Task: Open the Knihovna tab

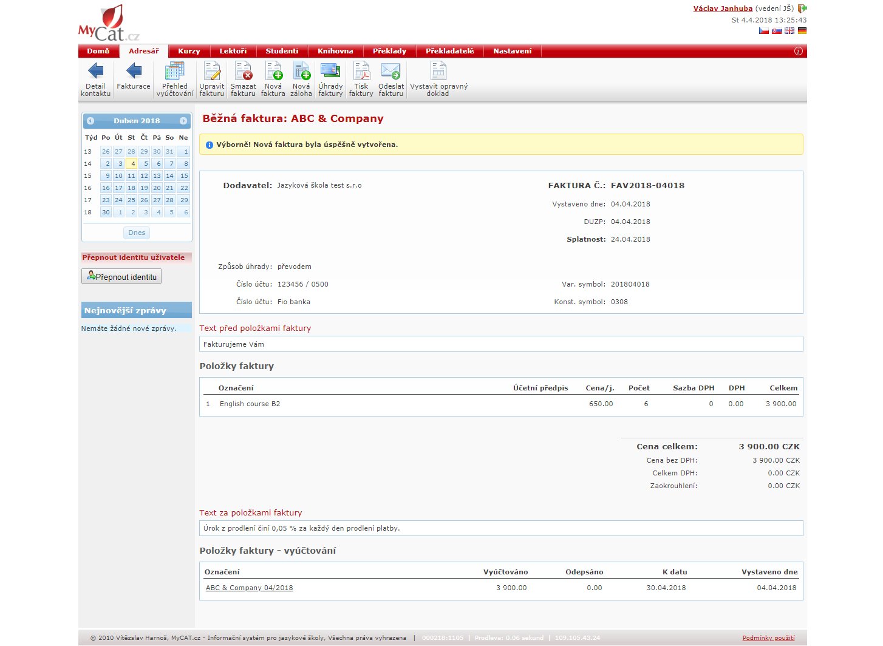Action: (335, 51)
